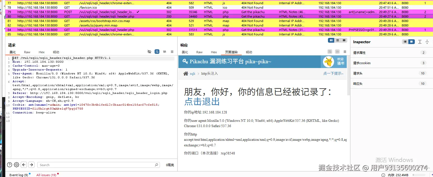
Task: Switch request view to Hex tab
Action: (42, 52)
